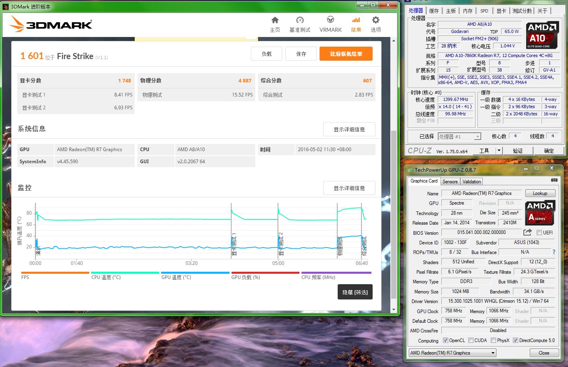The image size is (568, 367).
Task: Switch to the 缓存 tab in CPU-Z
Action: tap(434, 10)
